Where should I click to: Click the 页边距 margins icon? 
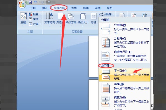point(60,16)
